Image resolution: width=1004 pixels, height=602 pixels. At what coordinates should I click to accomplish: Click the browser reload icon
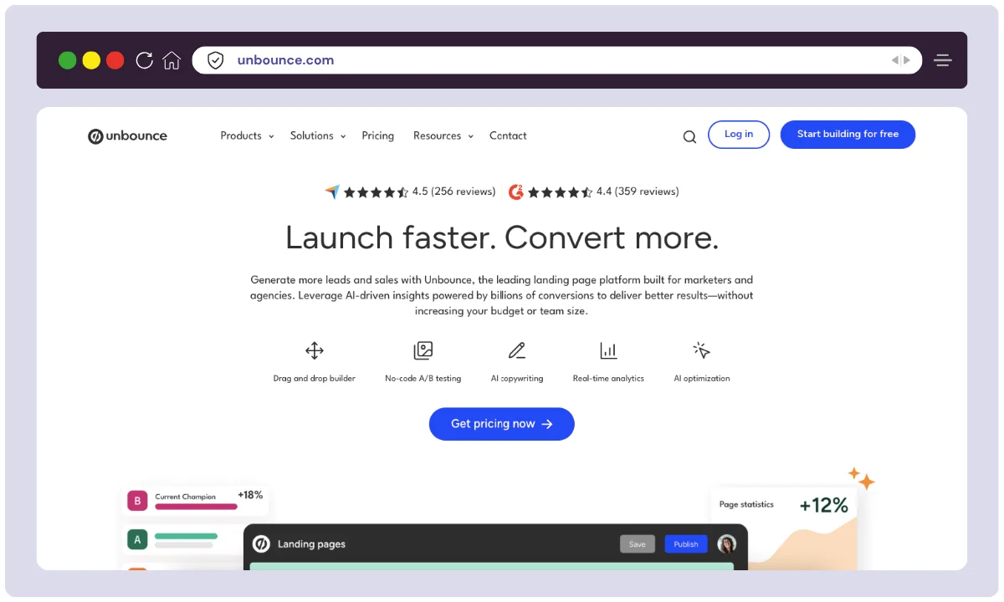click(x=145, y=60)
